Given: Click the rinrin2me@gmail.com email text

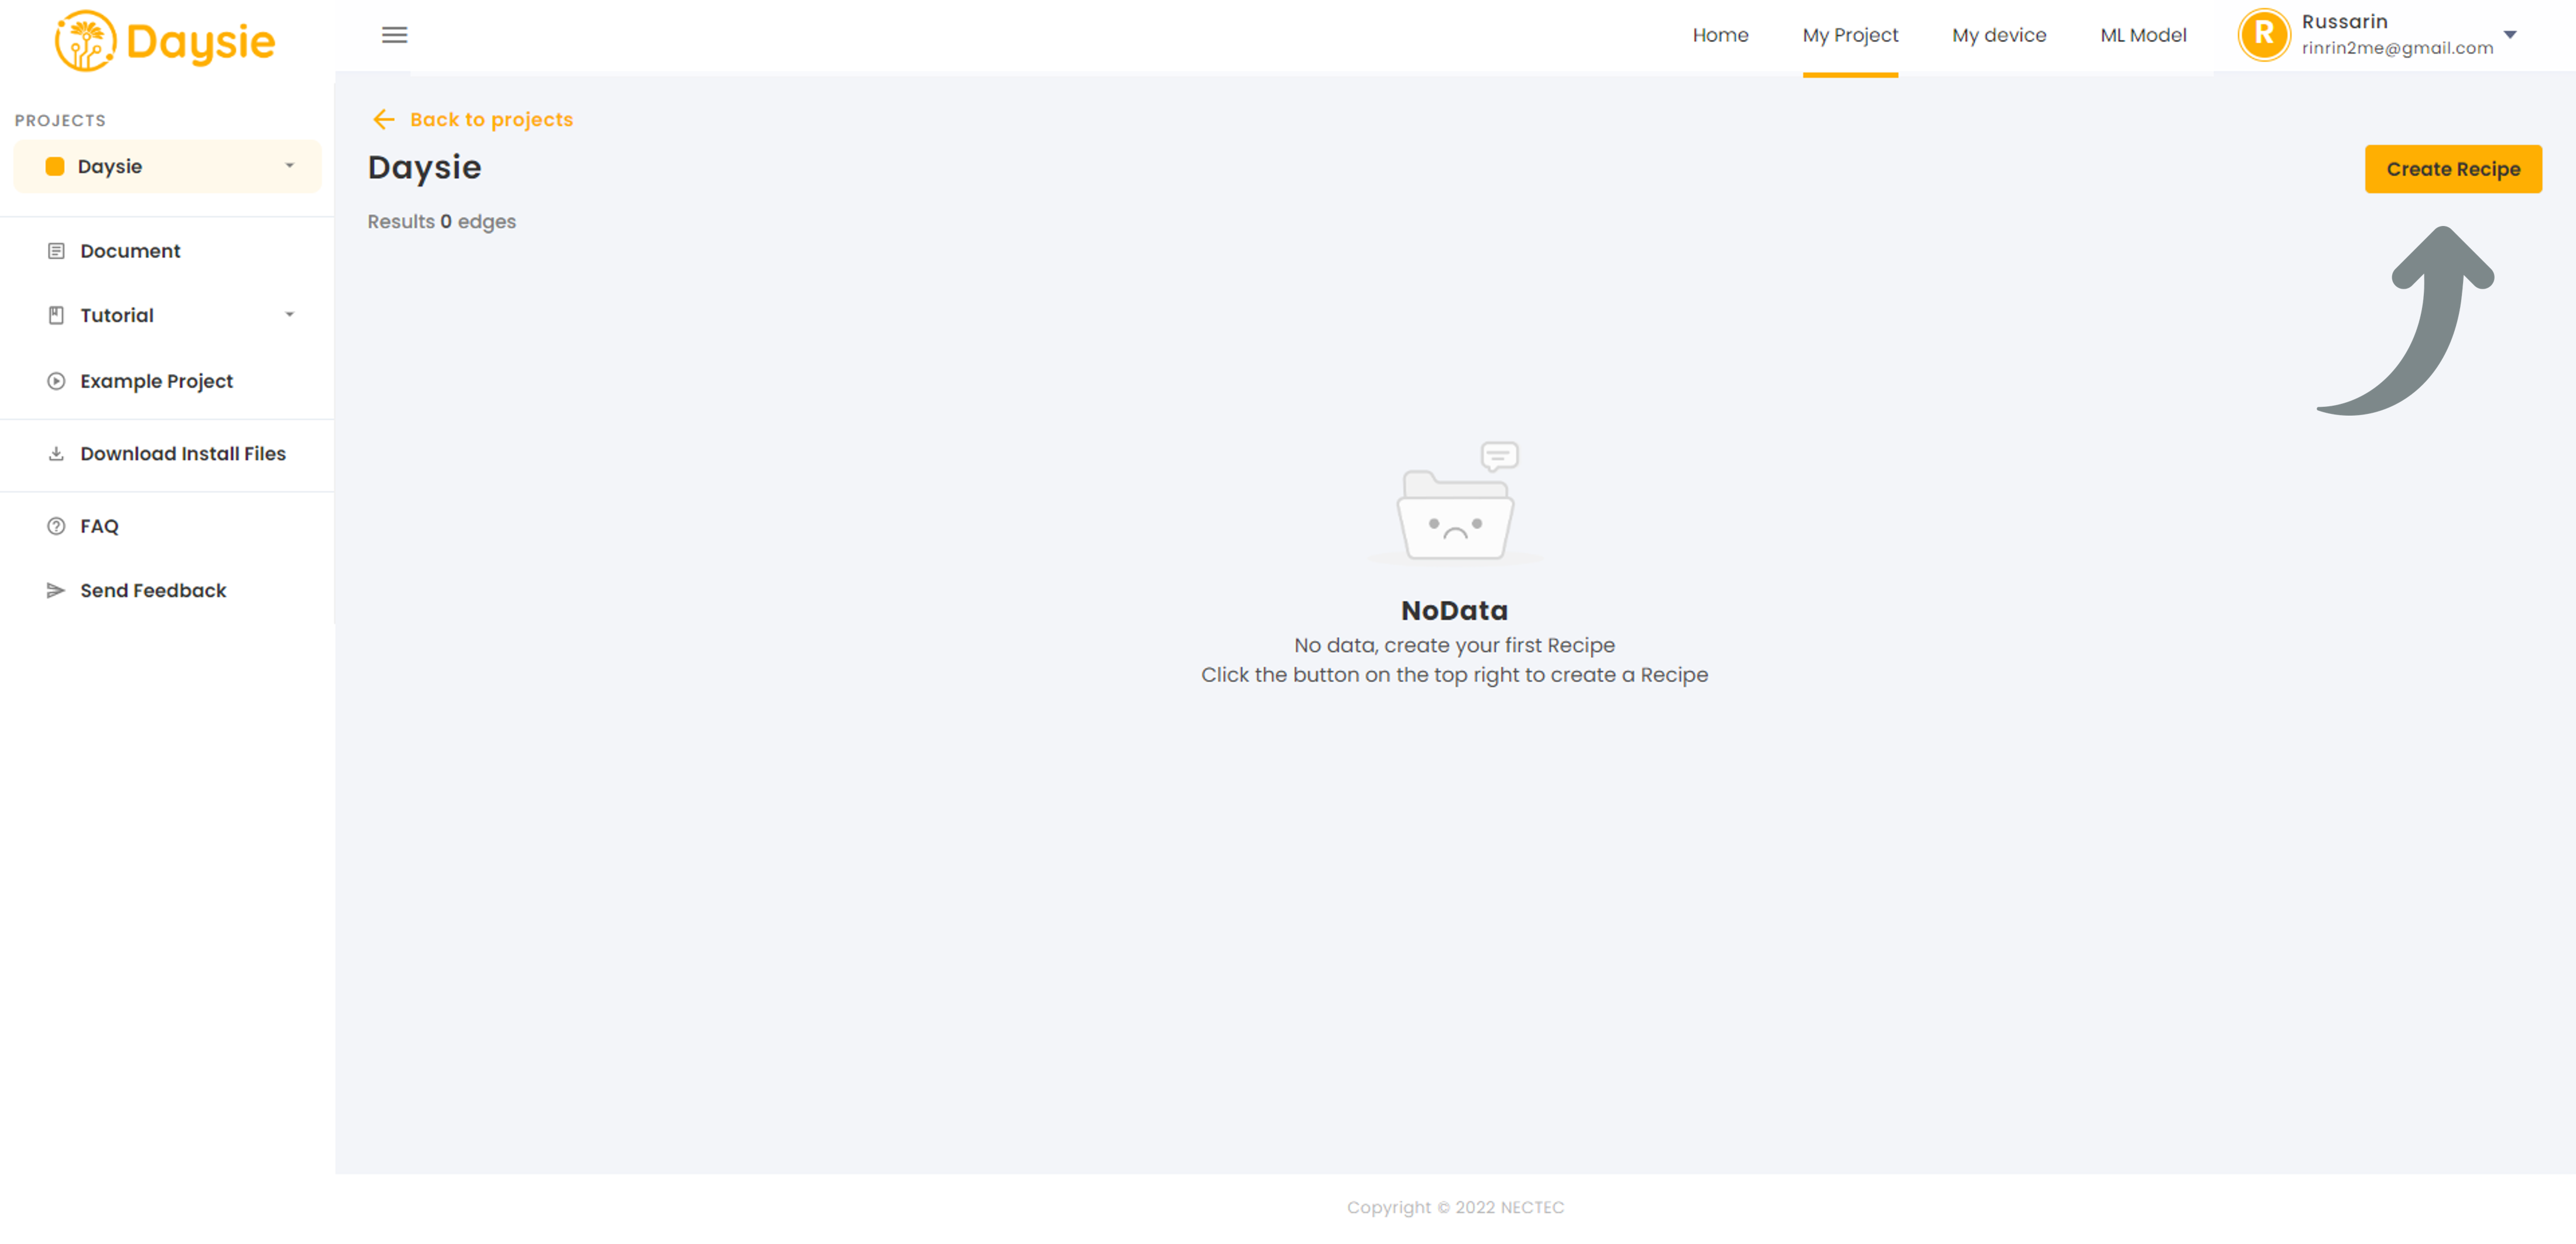Looking at the screenshot, I should (2397, 48).
